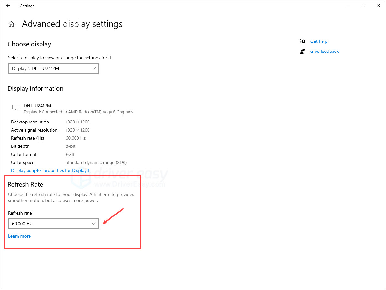Click the monitor icon beside DELL U2412M
386x290 pixels.
point(15,107)
